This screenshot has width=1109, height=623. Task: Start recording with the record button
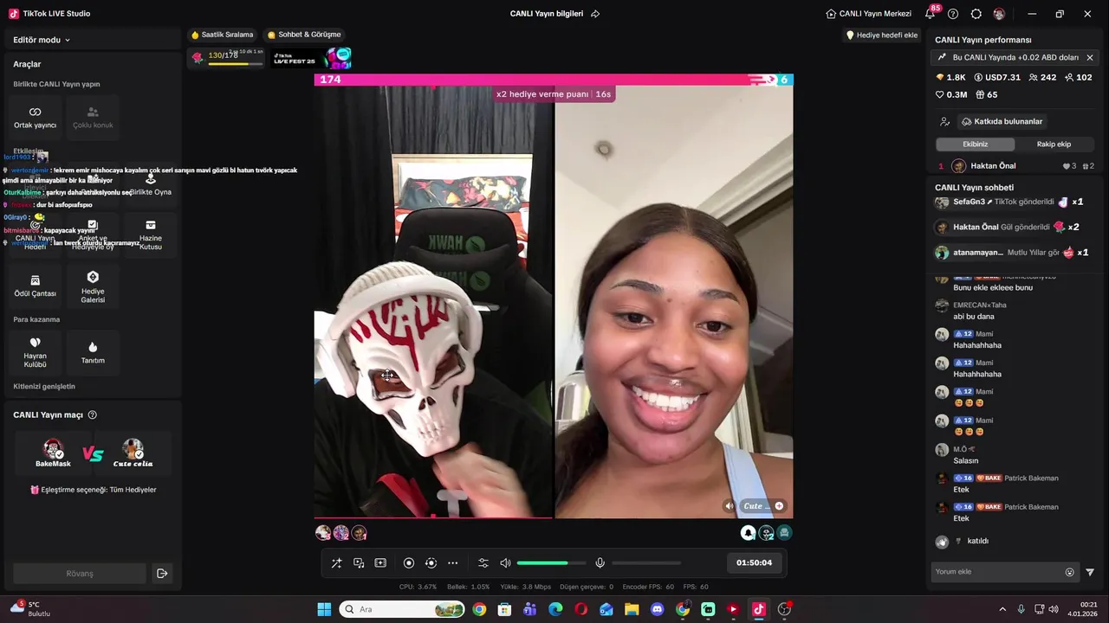409,563
